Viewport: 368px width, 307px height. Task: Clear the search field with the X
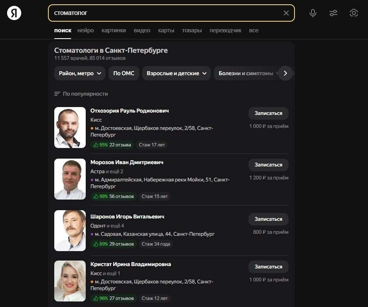[286, 13]
